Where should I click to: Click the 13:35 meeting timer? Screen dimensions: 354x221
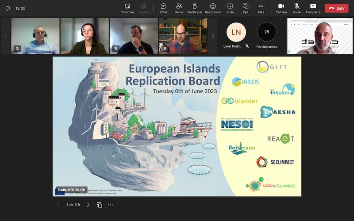pyautogui.click(x=20, y=8)
